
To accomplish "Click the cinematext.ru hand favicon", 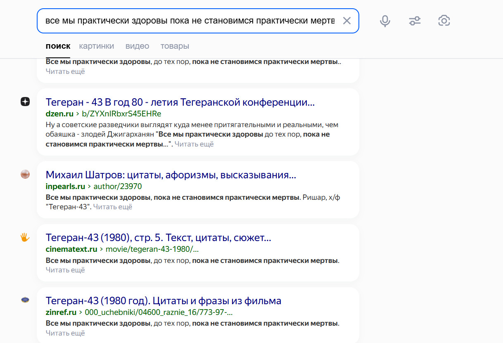I will click(25, 237).
